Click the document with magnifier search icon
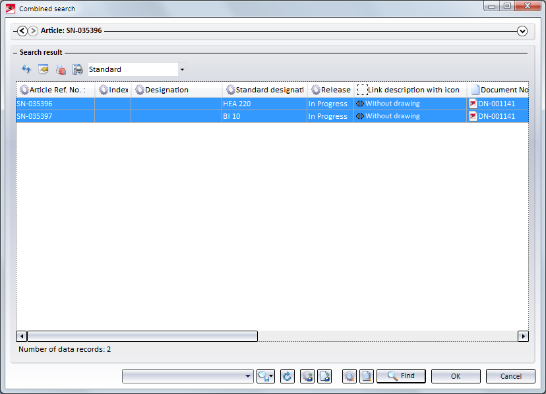The image size is (546, 394). pyautogui.click(x=367, y=376)
